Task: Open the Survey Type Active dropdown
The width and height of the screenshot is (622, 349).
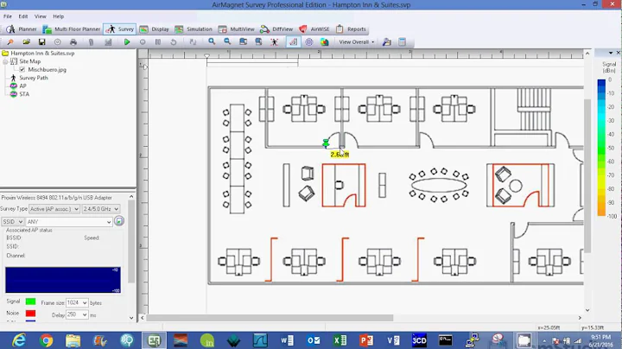Action: [54, 208]
